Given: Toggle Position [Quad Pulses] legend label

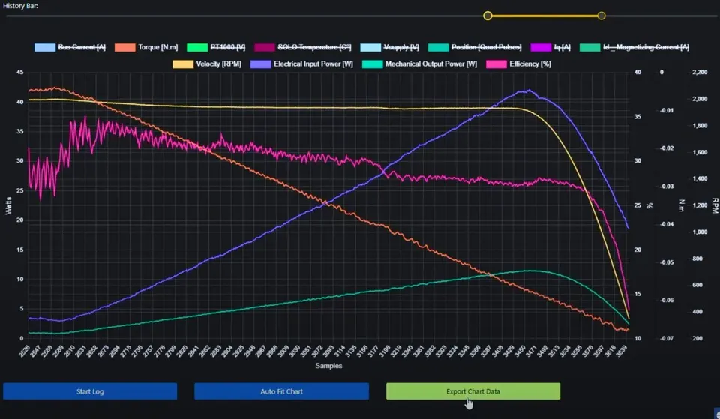Looking at the screenshot, I should tap(486, 47).
